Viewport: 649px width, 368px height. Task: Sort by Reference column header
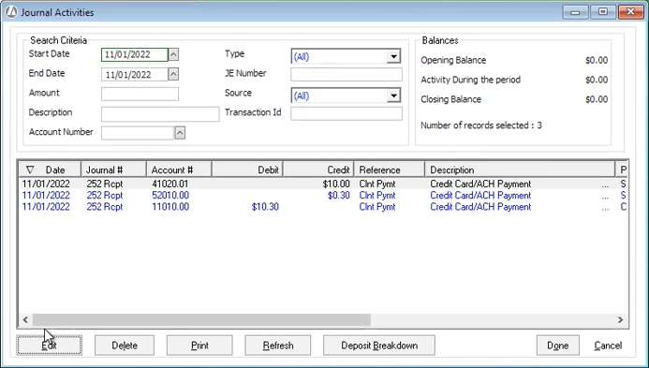(390, 169)
